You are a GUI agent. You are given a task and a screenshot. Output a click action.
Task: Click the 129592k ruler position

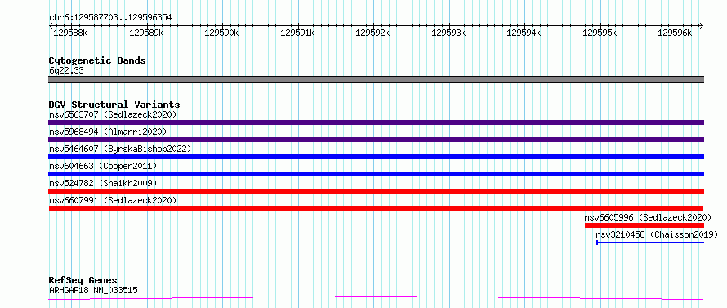pos(372,33)
